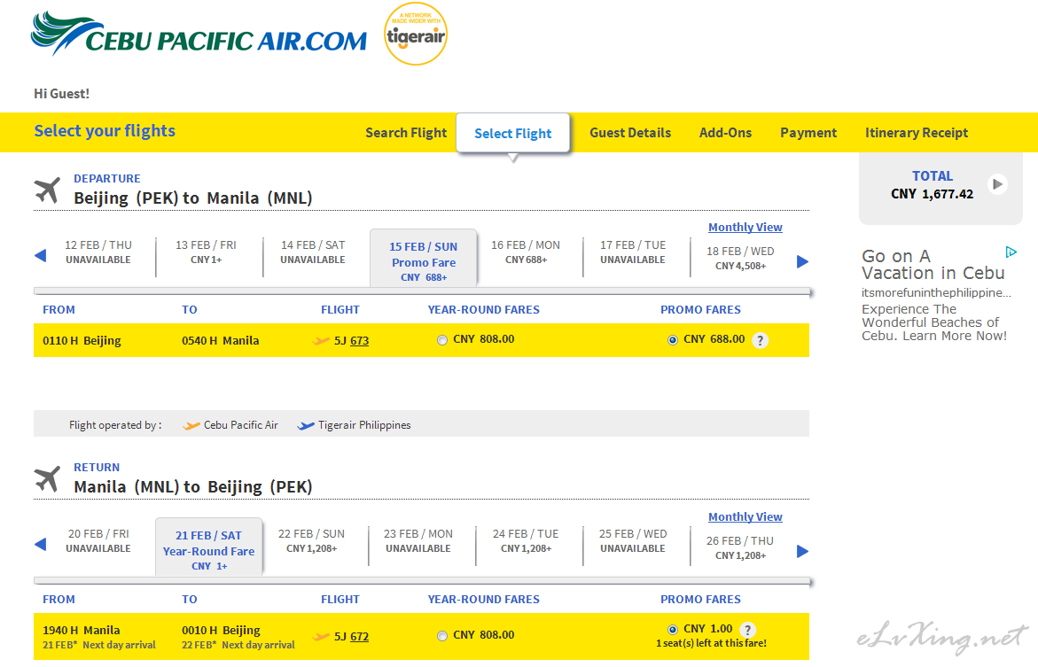The height and width of the screenshot is (667, 1038).
Task: Choose 20 FEB / FRI return date
Action: (98, 540)
